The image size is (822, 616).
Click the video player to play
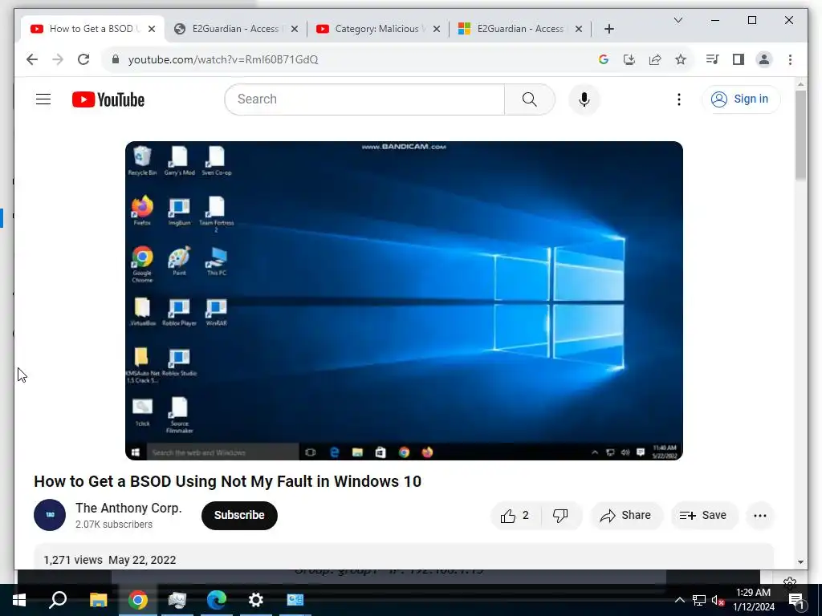tap(404, 301)
